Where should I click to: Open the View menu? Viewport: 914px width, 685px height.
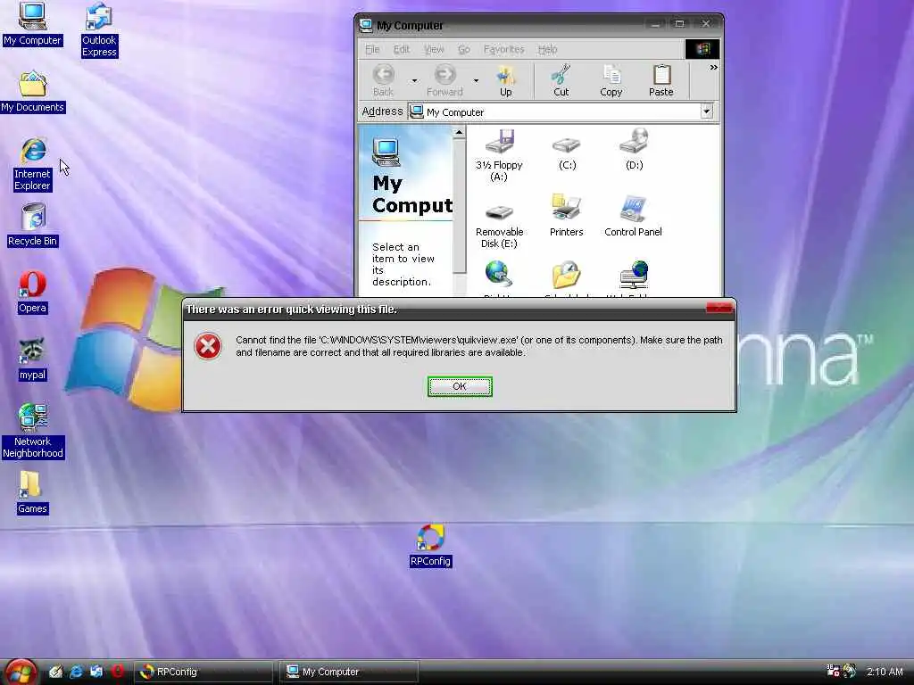click(x=433, y=50)
